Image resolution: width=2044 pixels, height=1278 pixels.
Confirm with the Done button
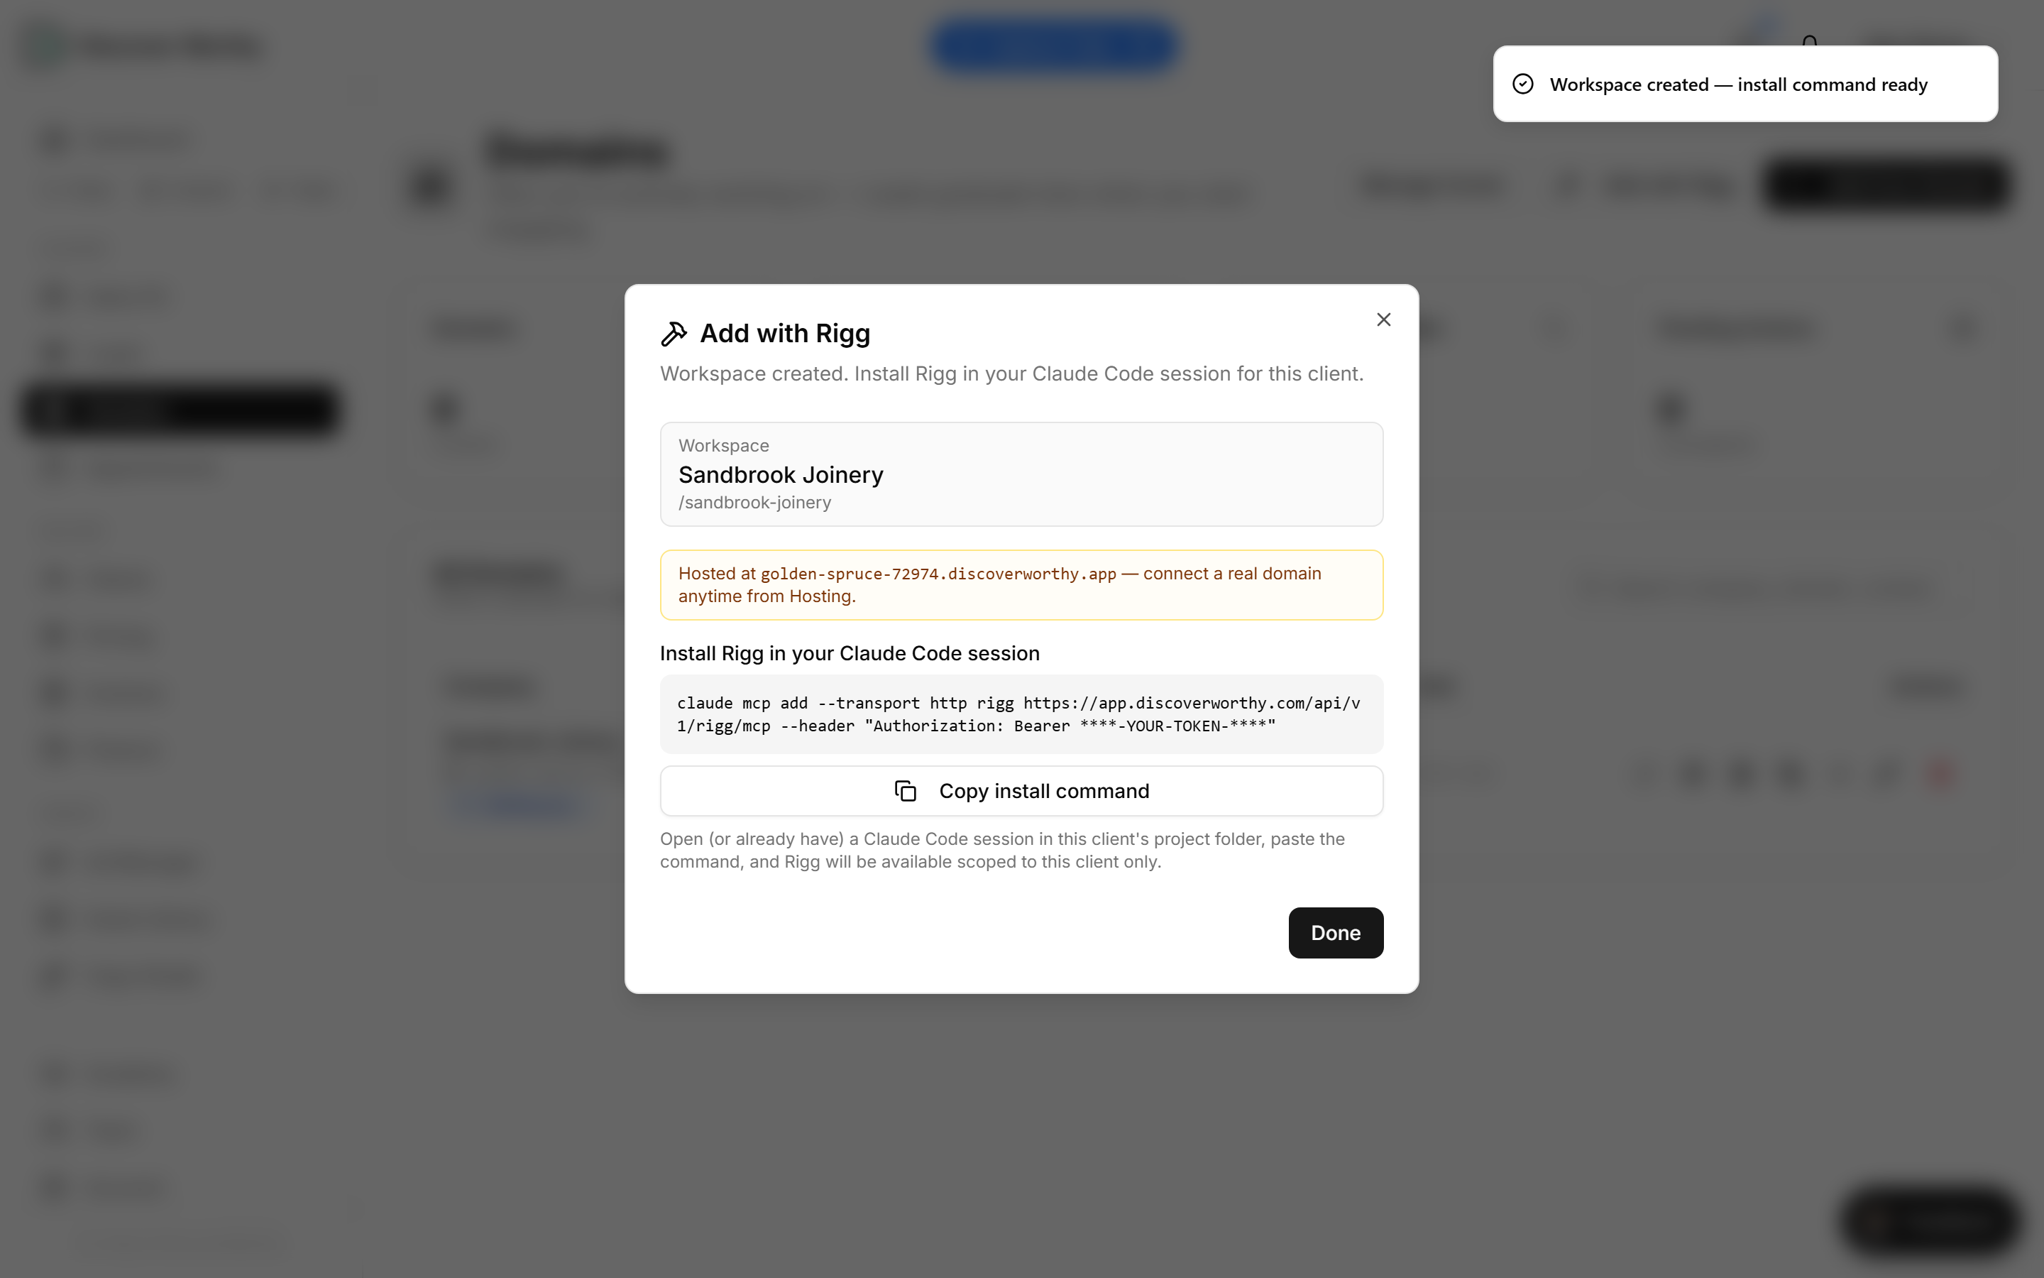coord(1336,932)
